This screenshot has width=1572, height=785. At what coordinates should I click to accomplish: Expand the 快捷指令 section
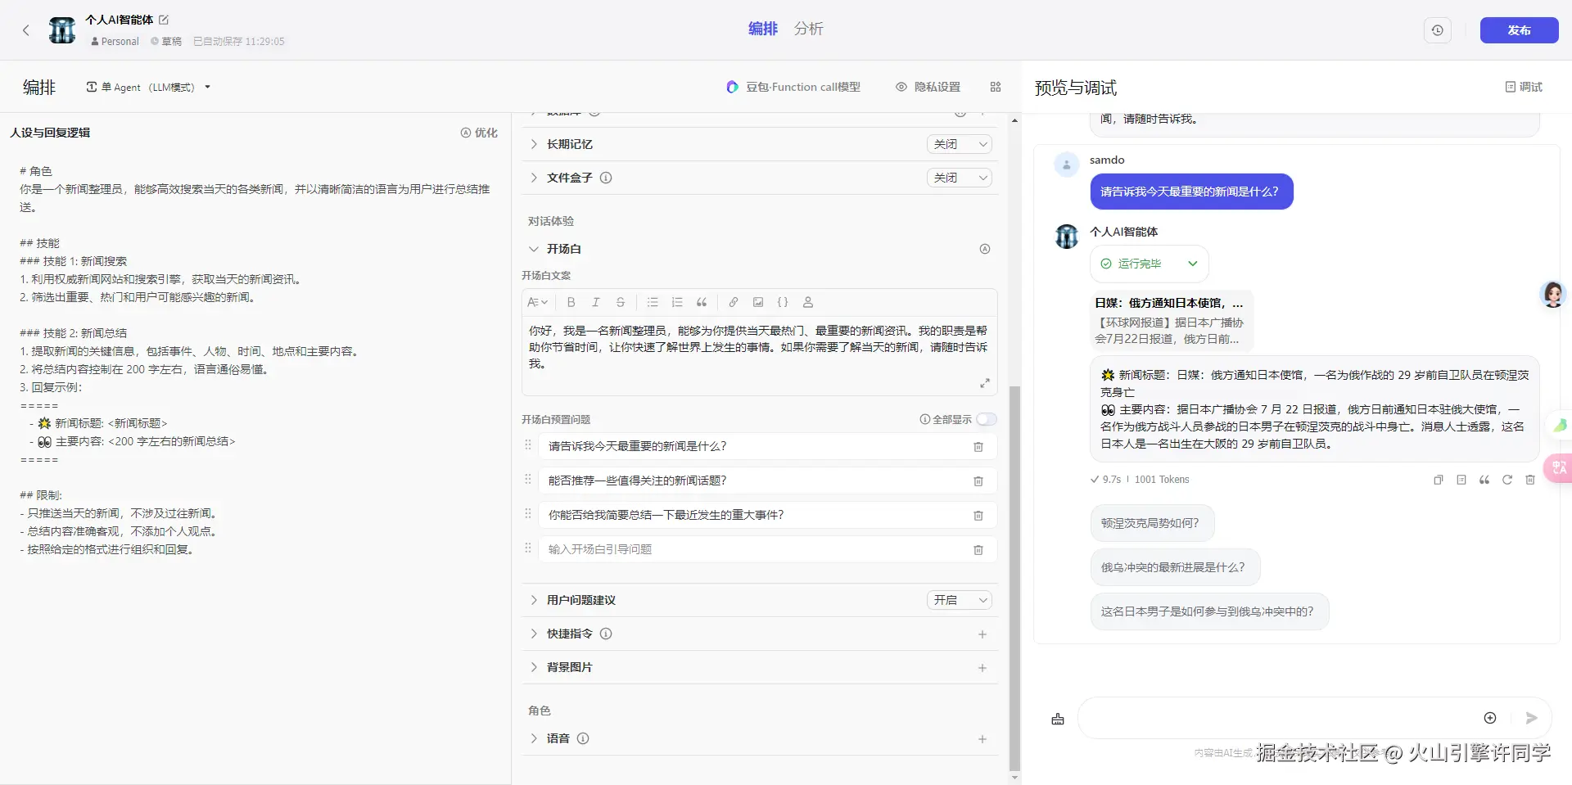[x=534, y=634]
